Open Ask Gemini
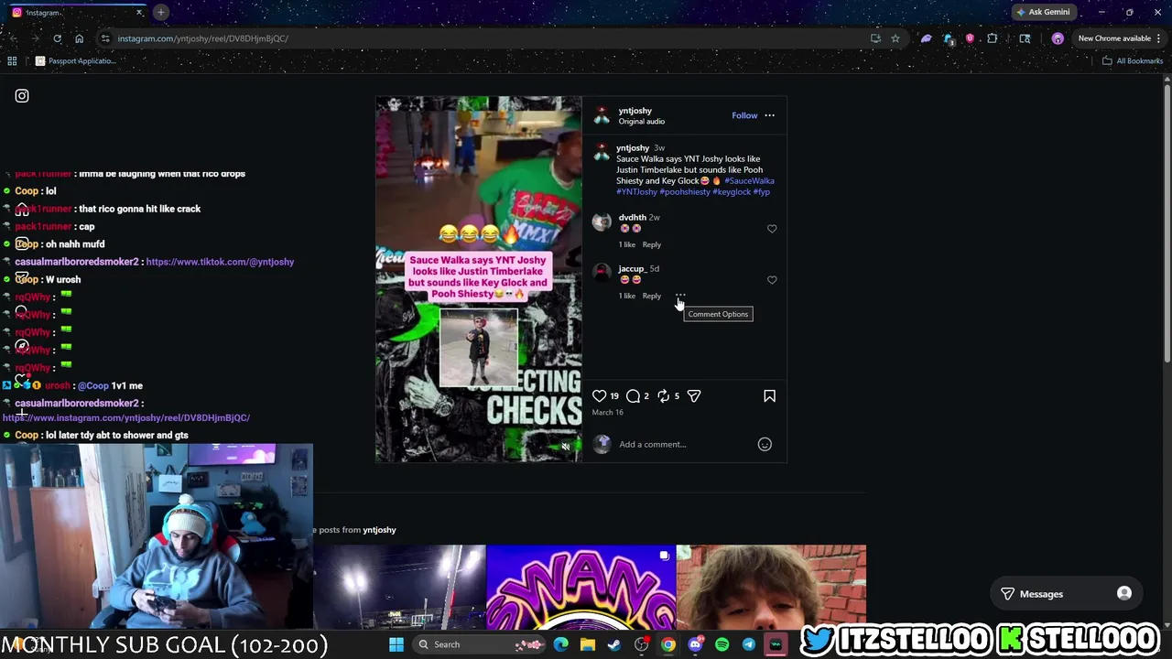The image size is (1172, 659). tap(1043, 12)
